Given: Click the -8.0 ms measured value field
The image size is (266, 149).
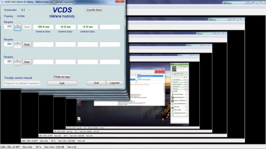Looking at the screenshot, I should coord(65,27).
